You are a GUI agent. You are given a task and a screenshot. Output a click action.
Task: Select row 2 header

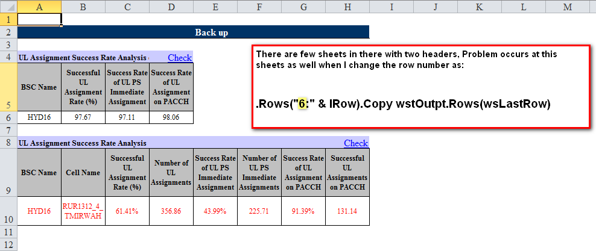pyautogui.click(x=8, y=33)
